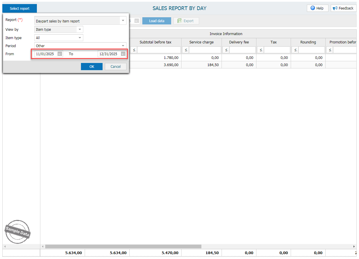
Task: Click the Service charge filter operator
Action: [185, 50]
